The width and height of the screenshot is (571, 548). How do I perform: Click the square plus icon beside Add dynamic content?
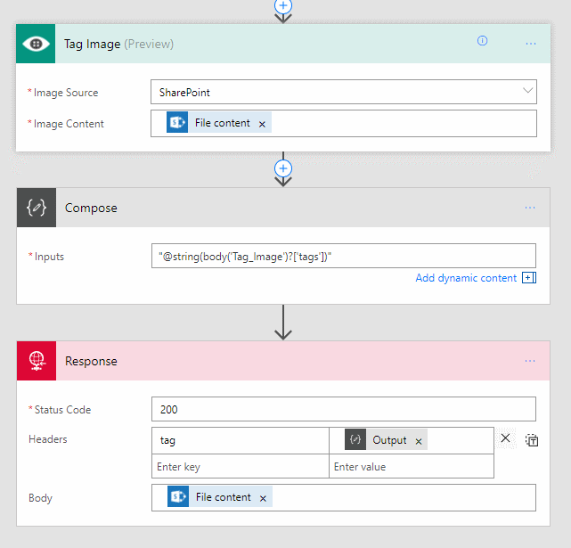528,278
